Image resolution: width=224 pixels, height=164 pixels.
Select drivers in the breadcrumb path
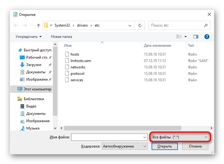pos(82,25)
